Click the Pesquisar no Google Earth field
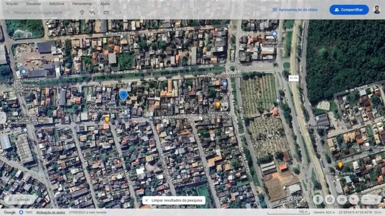The height and width of the screenshot is (216, 385). point(38,13)
